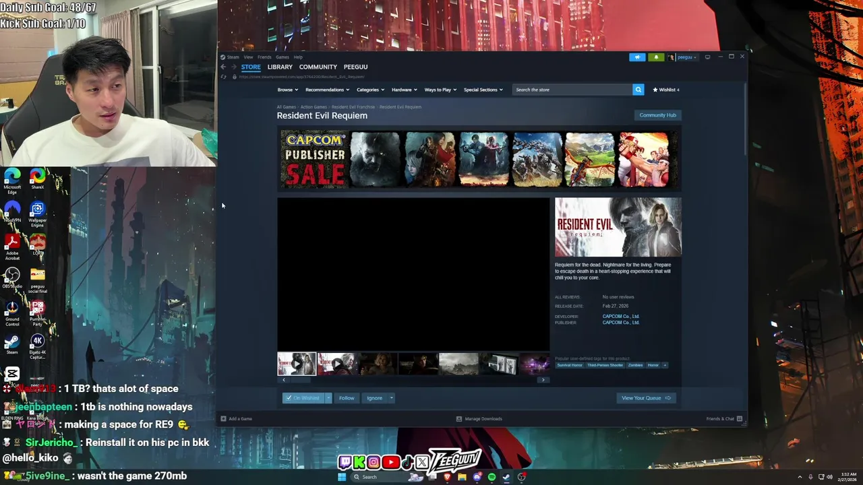Screen dimensions: 863x485
Task: Click View Your Queue button
Action: [x=646, y=398]
